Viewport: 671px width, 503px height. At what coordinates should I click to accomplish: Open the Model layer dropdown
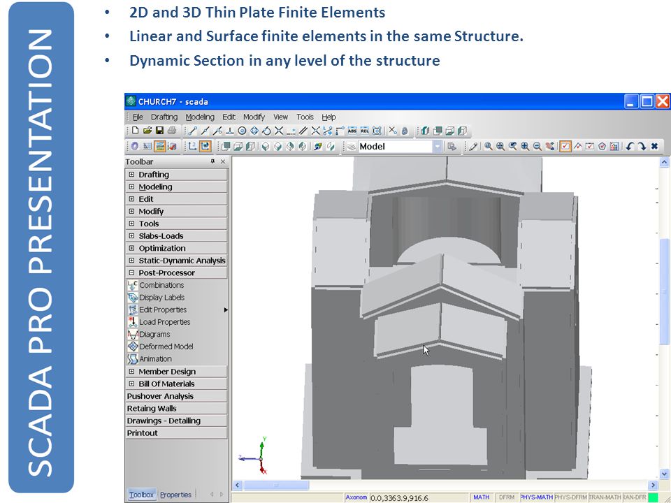tap(438, 147)
